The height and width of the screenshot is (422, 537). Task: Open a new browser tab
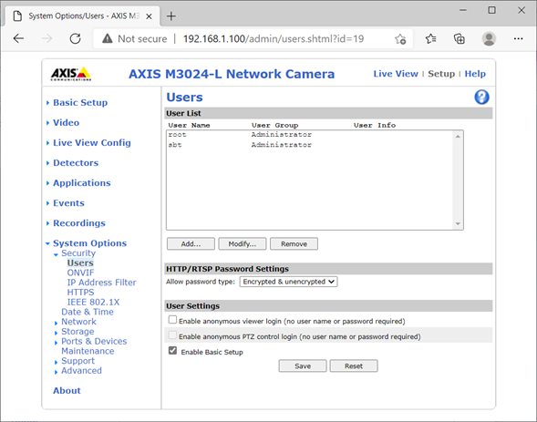[170, 16]
